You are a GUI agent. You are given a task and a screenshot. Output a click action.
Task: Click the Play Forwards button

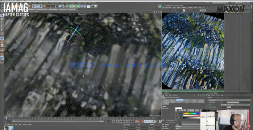click(123, 121)
